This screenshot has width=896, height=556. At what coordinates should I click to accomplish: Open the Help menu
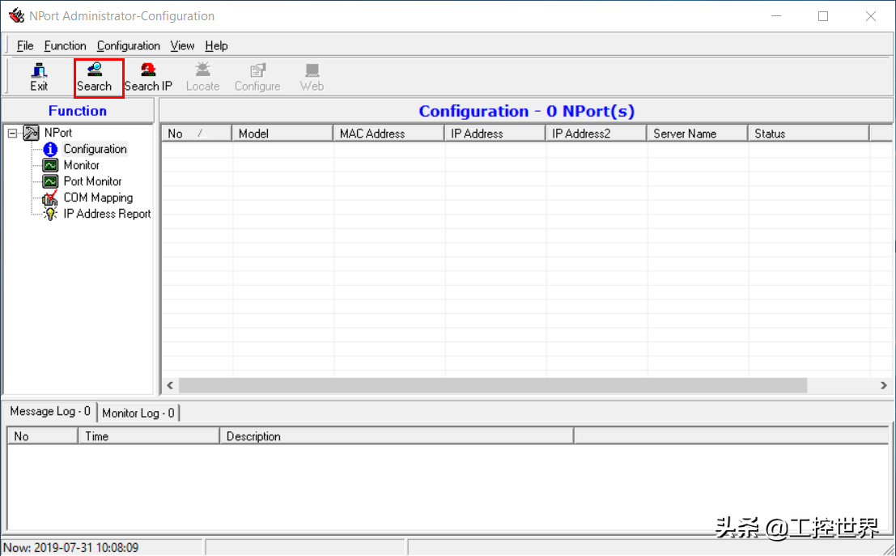[216, 46]
